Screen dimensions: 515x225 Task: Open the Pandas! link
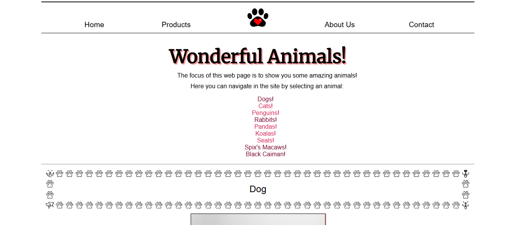coord(265,127)
